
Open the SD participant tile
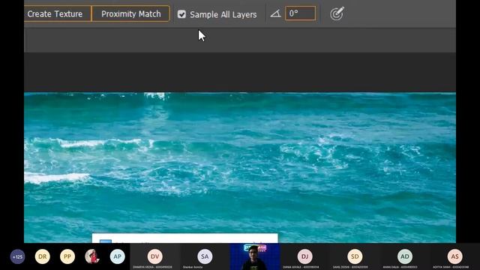[355, 256]
